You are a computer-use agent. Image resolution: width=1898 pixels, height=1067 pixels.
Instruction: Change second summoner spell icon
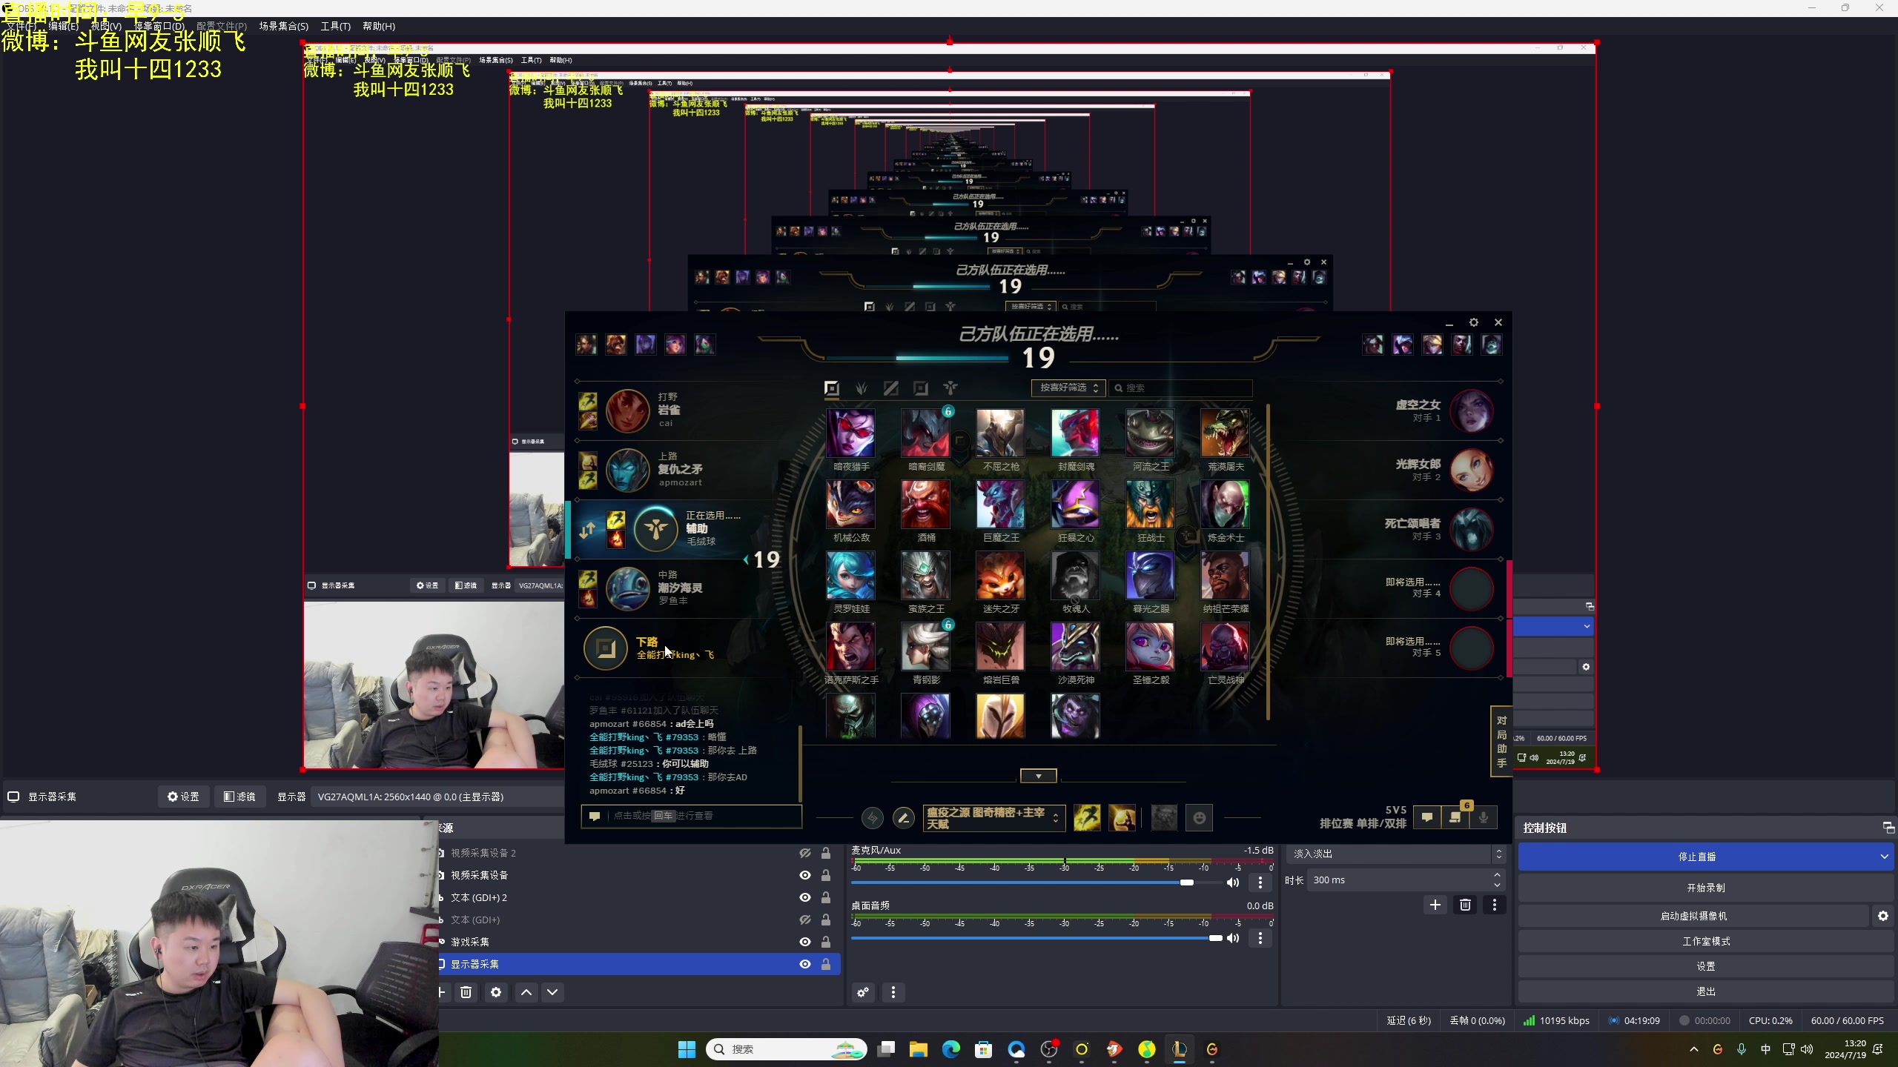[x=1122, y=818]
